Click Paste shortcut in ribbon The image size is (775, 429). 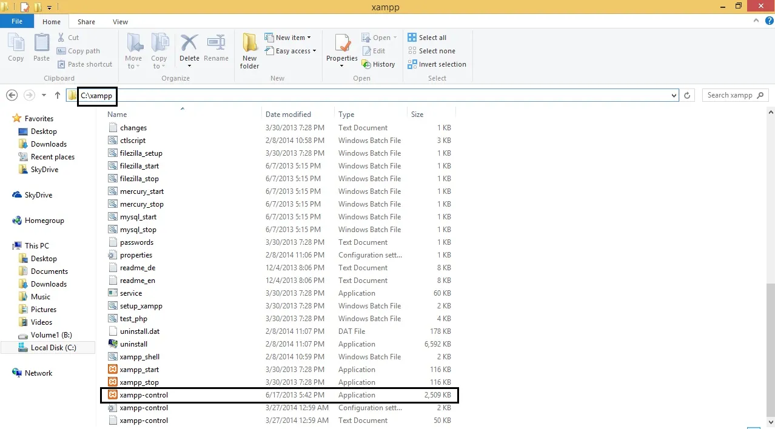click(85, 64)
